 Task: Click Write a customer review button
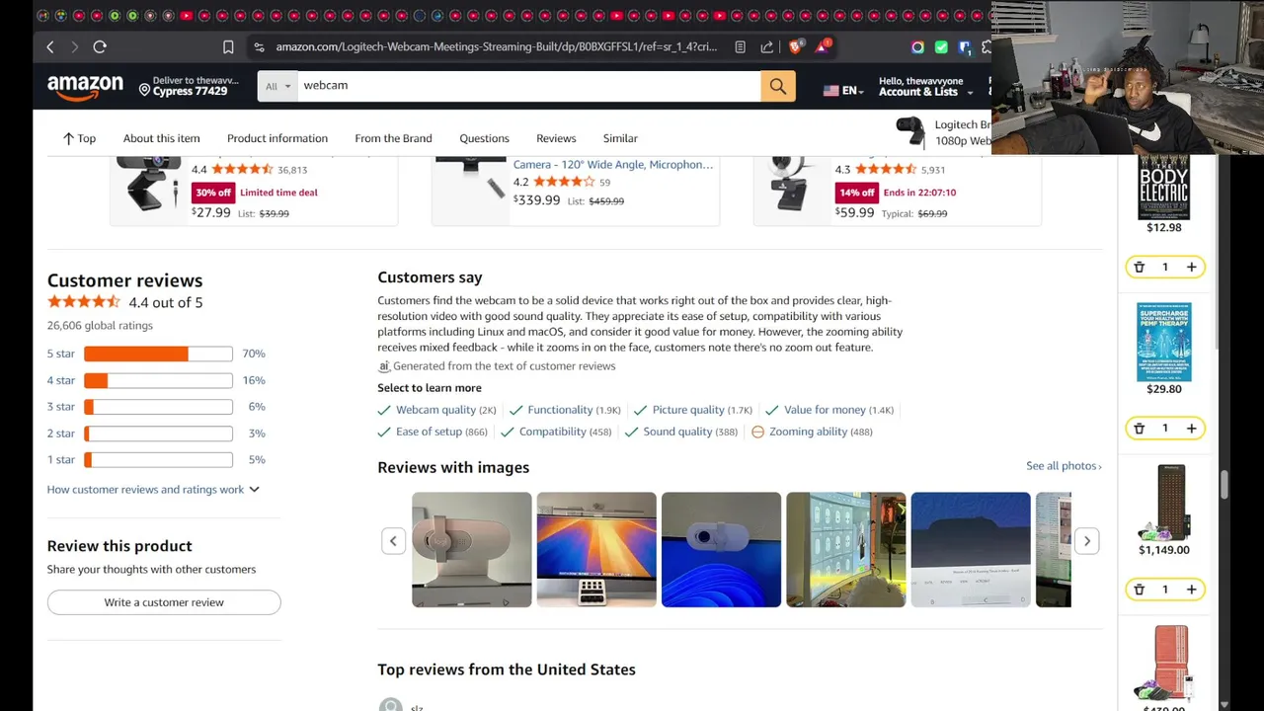point(164,602)
